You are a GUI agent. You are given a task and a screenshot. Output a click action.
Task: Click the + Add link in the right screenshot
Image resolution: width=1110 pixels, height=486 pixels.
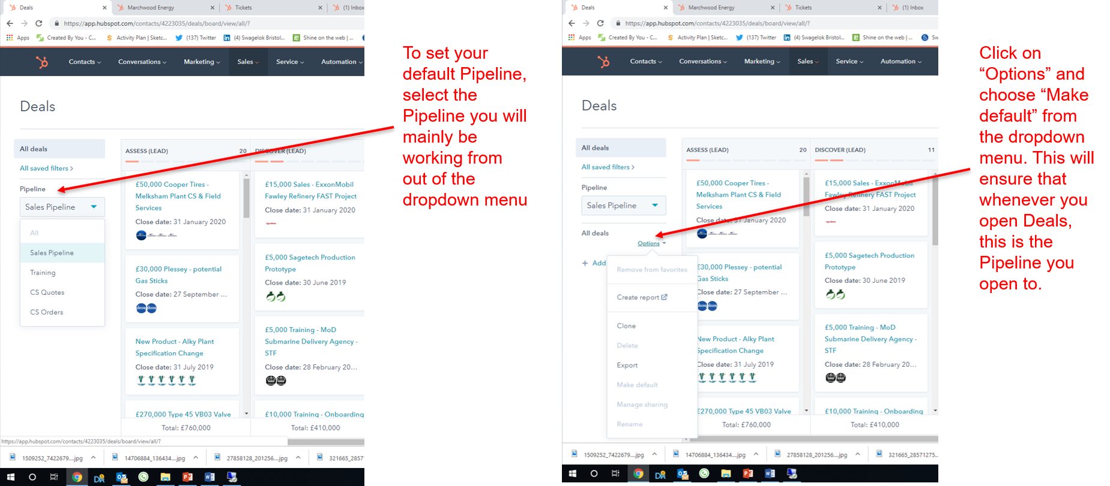[594, 263]
